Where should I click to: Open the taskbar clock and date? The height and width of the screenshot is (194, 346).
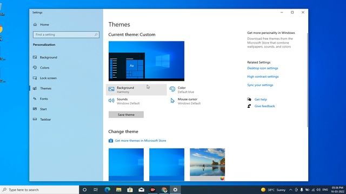point(337,190)
